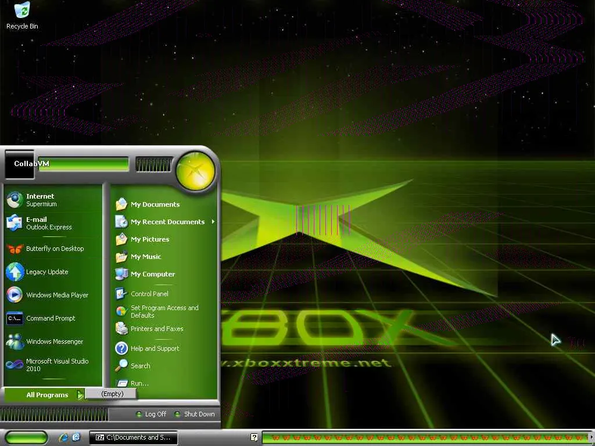Screen dimensions: 595x446
Task: Open Search from Start menu
Action: [x=165, y=366]
